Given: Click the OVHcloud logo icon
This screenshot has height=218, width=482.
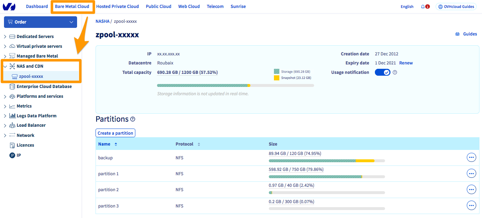Looking at the screenshot, I should pos(9,7).
